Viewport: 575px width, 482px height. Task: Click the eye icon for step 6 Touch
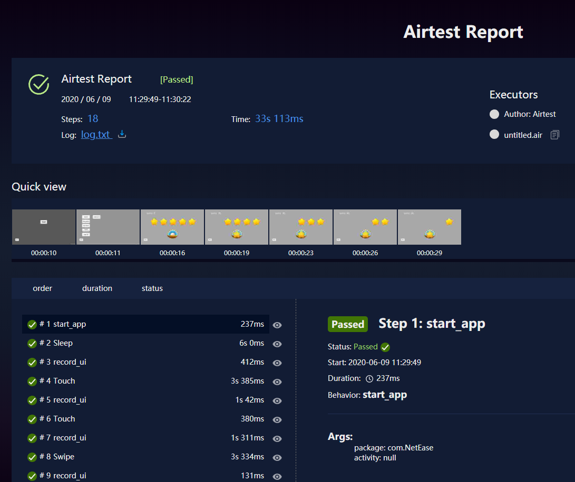tap(277, 420)
